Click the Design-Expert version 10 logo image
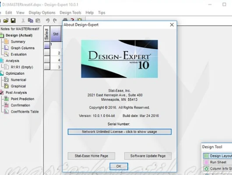This screenshot has width=232, height=175. click(120, 59)
